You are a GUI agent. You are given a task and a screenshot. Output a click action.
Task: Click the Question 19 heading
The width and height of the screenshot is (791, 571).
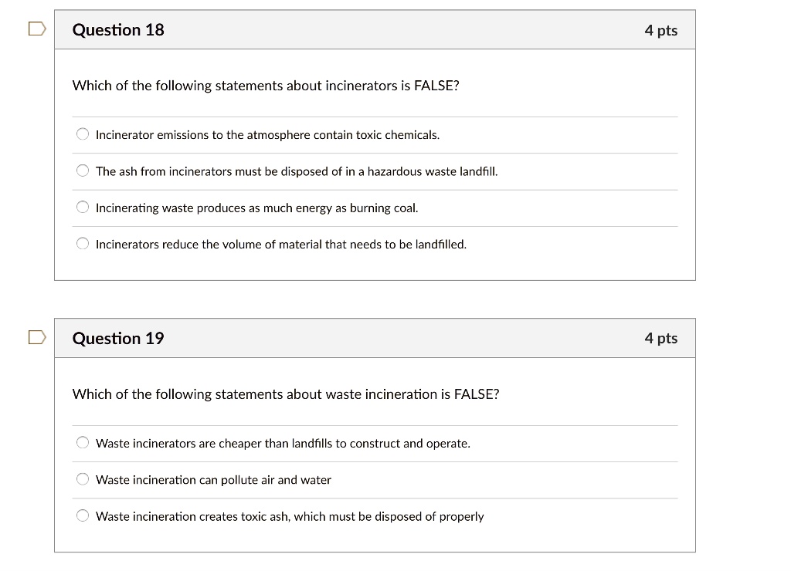[x=117, y=338]
